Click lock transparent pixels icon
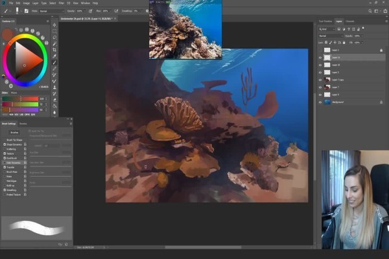Viewport: 389px width, 259px height. [x=326, y=43]
